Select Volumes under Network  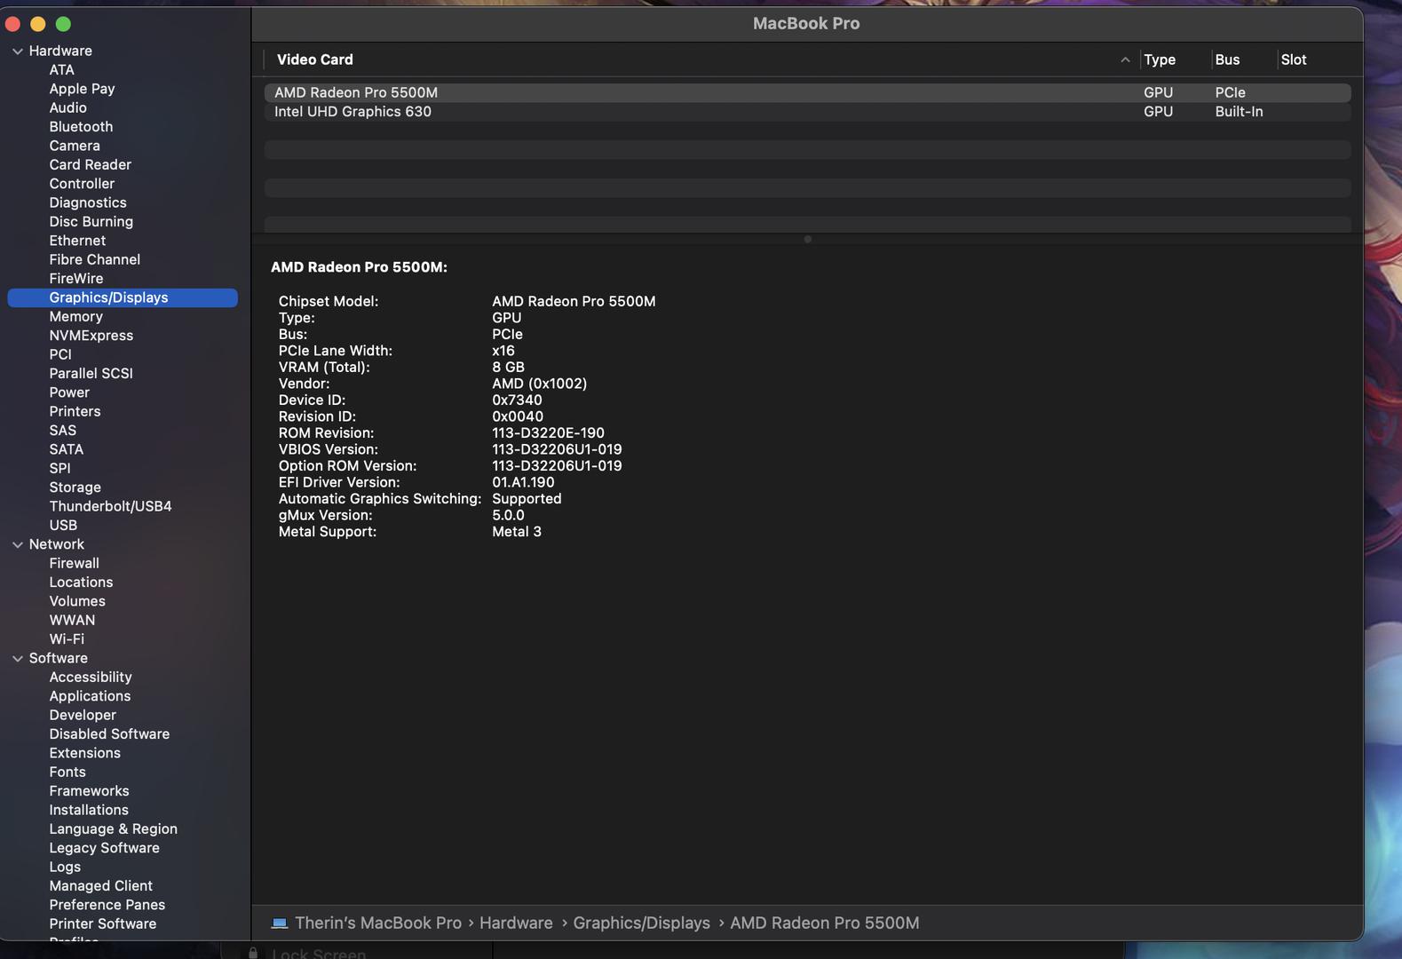77,601
